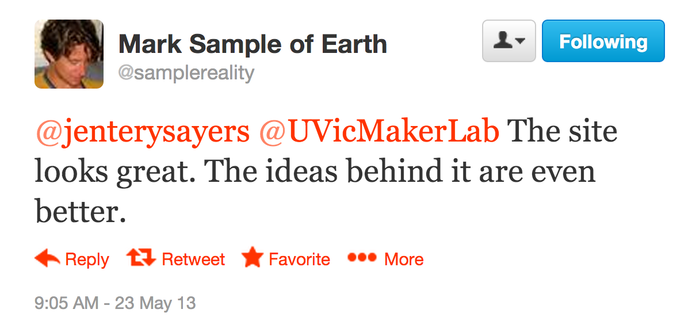Select the Reply text label
Screen dimensions: 688x332
coord(87,260)
